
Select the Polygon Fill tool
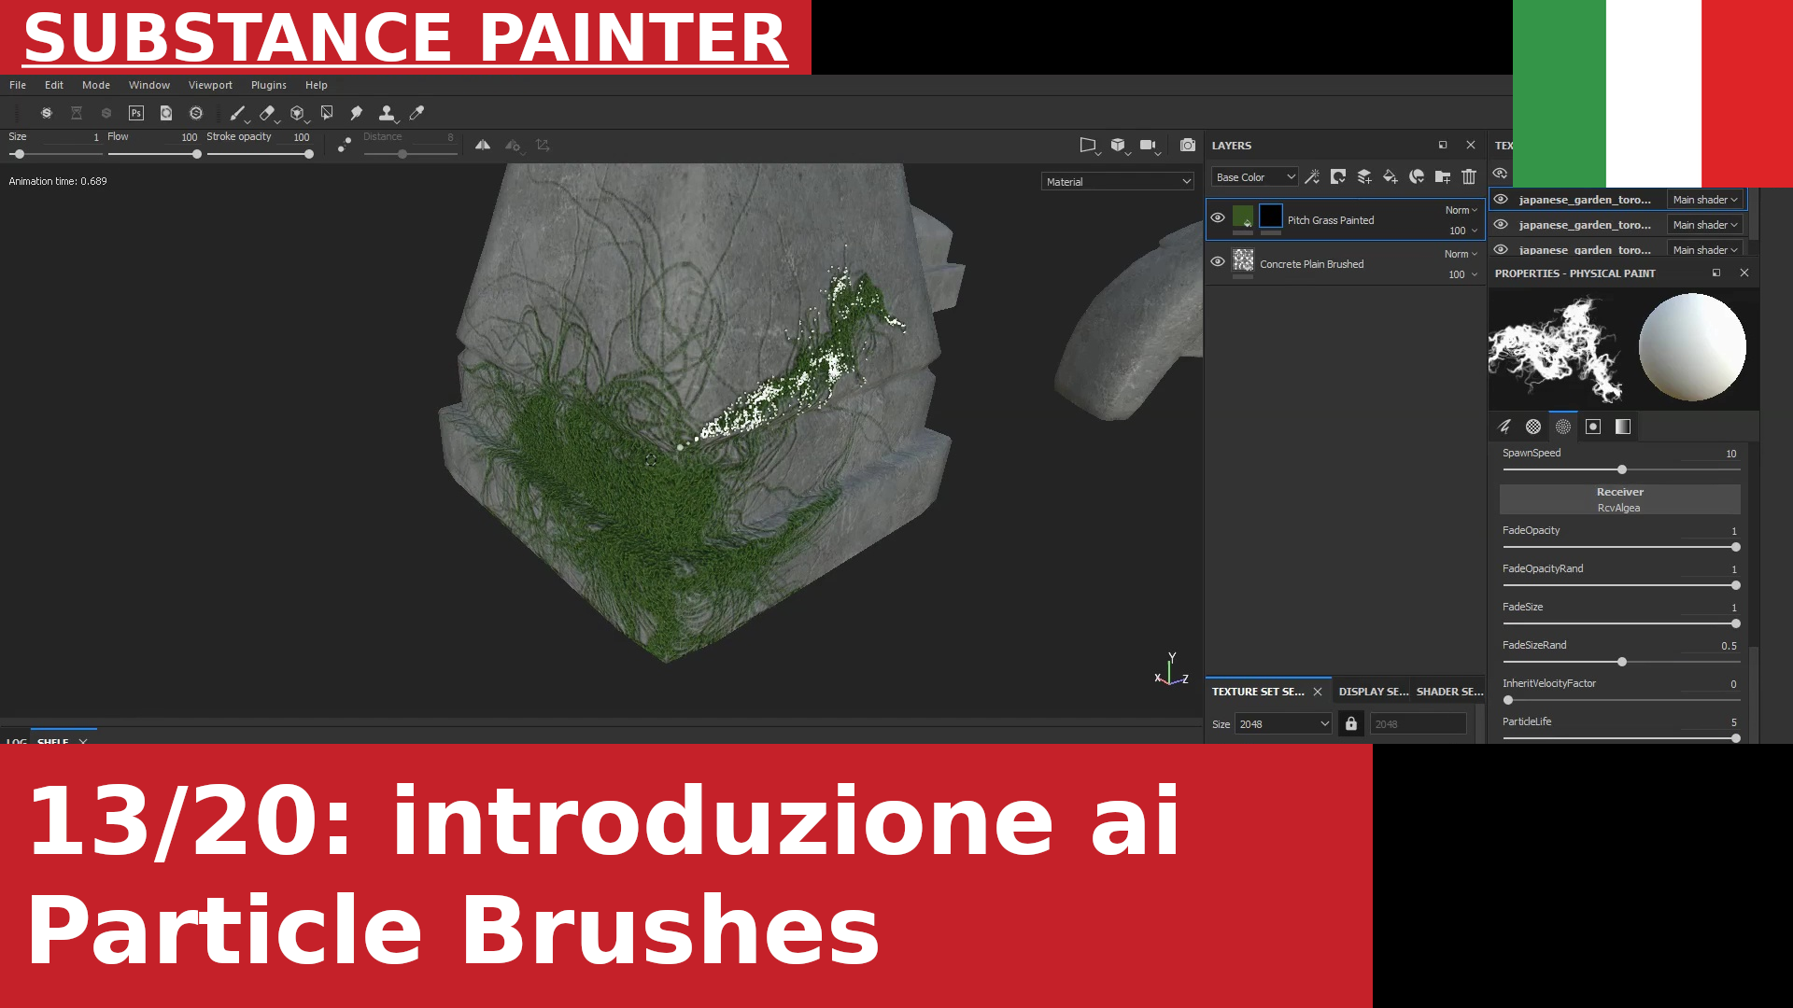(327, 113)
